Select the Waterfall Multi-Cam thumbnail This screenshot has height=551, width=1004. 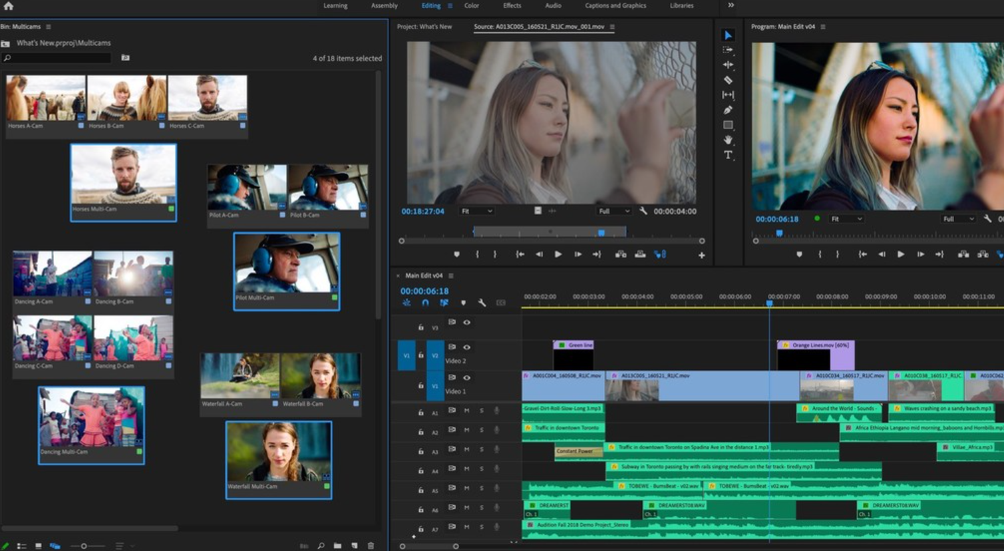click(279, 460)
